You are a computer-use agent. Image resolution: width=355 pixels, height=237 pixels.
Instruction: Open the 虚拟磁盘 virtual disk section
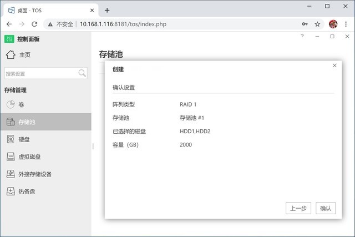click(45, 157)
